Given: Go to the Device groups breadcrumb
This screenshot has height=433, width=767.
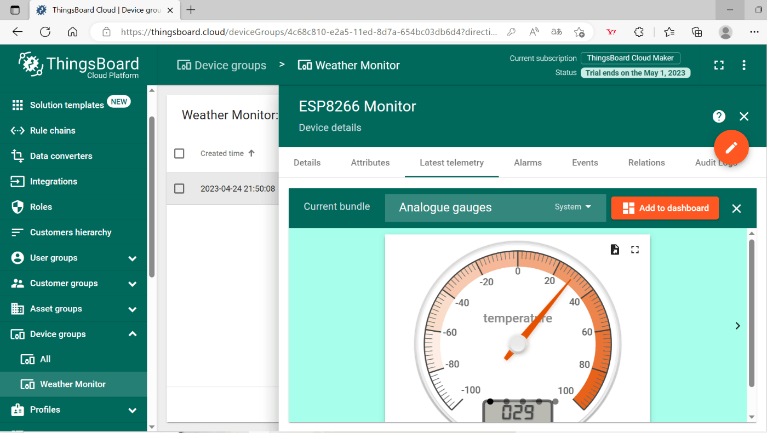Looking at the screenshot, I should tap(221, 65).
